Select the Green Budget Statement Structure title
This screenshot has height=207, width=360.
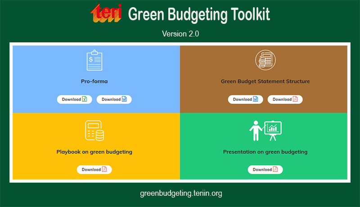tap(265, 81)
